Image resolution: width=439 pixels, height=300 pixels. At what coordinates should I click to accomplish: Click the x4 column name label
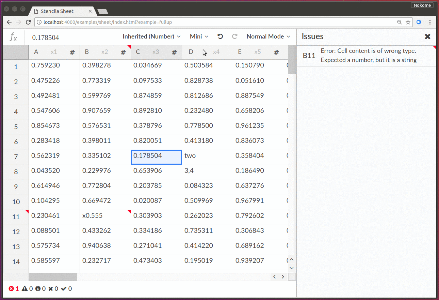coord(216,52)
